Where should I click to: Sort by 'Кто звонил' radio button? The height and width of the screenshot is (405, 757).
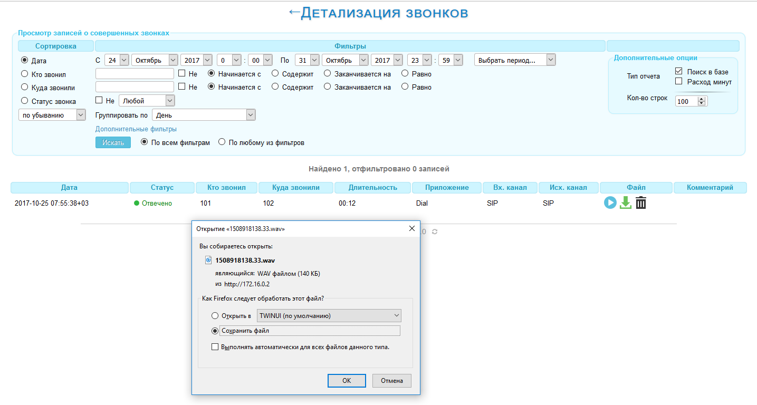[24, 74]
